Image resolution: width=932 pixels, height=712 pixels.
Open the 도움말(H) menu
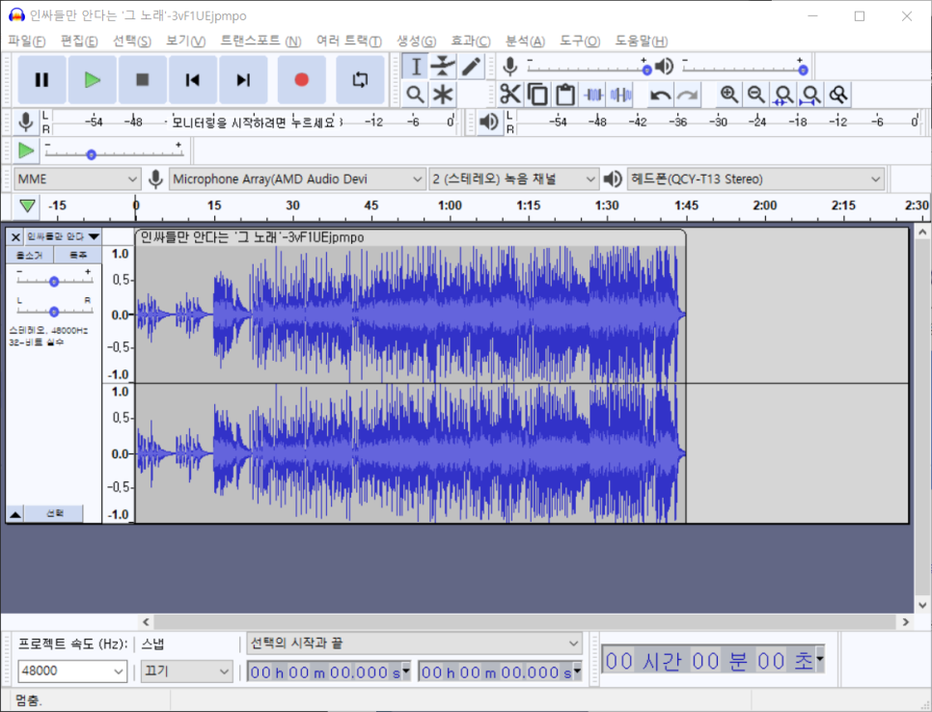(642, 41)
